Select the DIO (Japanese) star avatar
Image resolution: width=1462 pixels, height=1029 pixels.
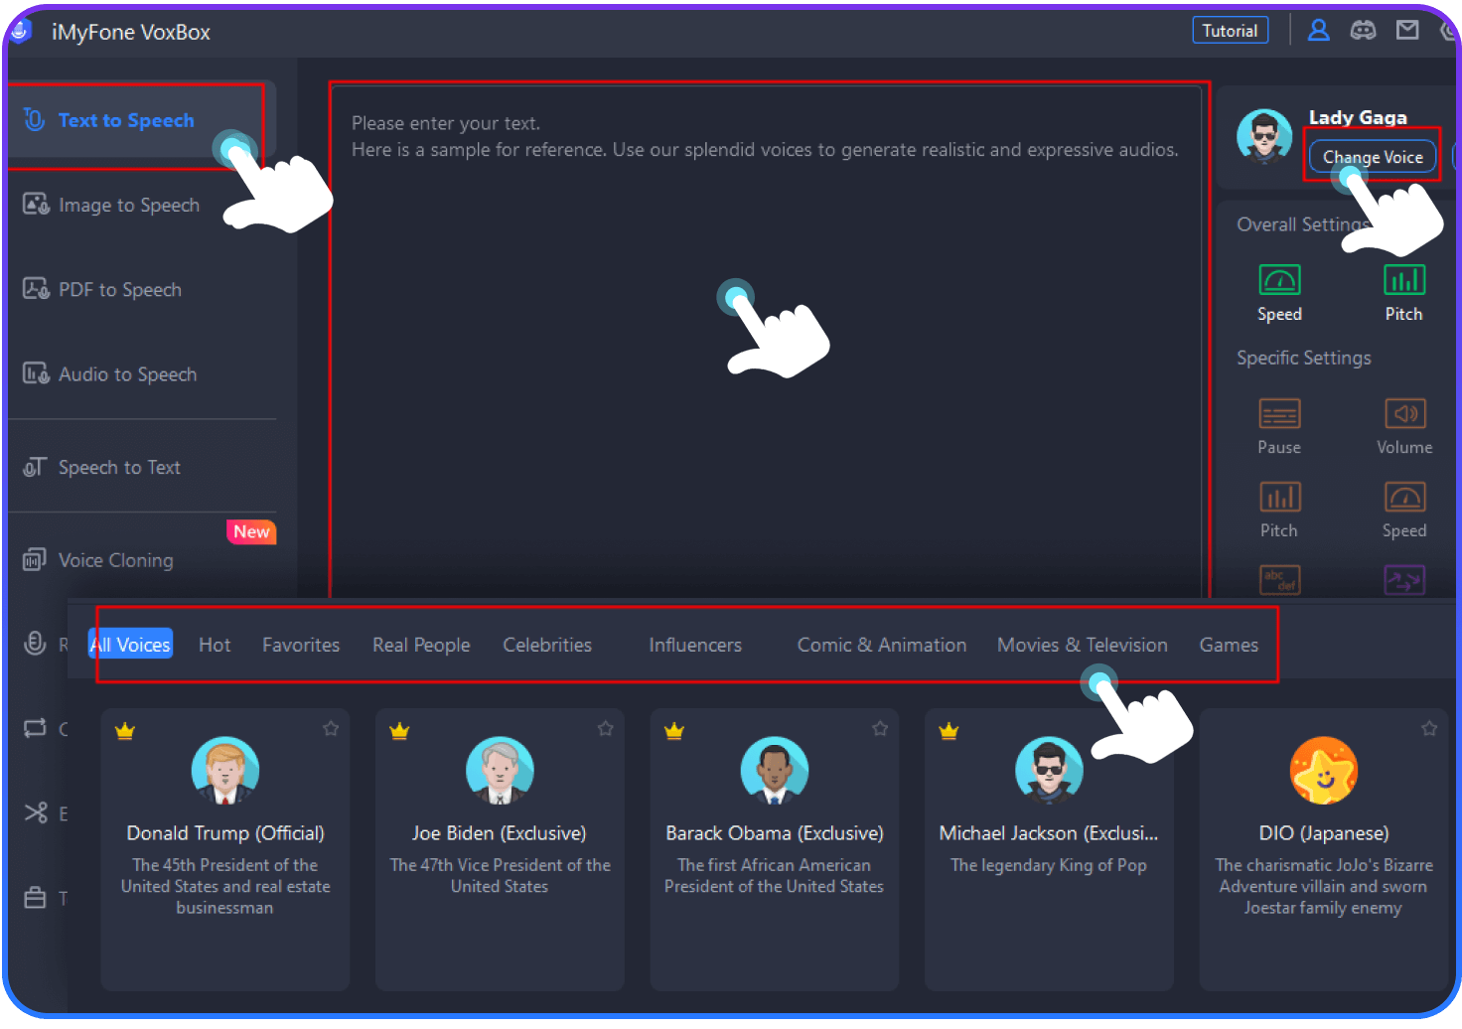1323,770
